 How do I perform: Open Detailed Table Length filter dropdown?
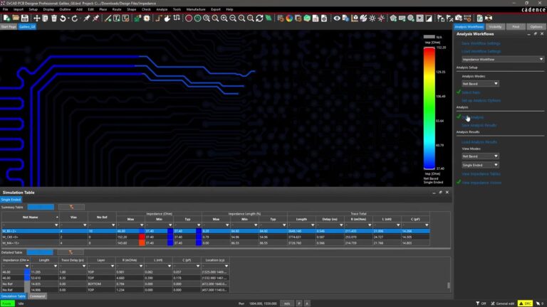[x=55, y=266]
